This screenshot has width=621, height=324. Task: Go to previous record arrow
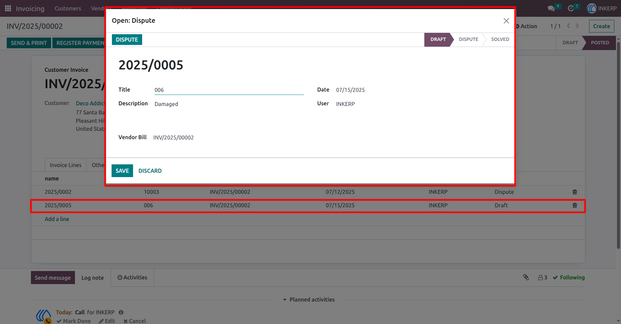click(569, 26)
